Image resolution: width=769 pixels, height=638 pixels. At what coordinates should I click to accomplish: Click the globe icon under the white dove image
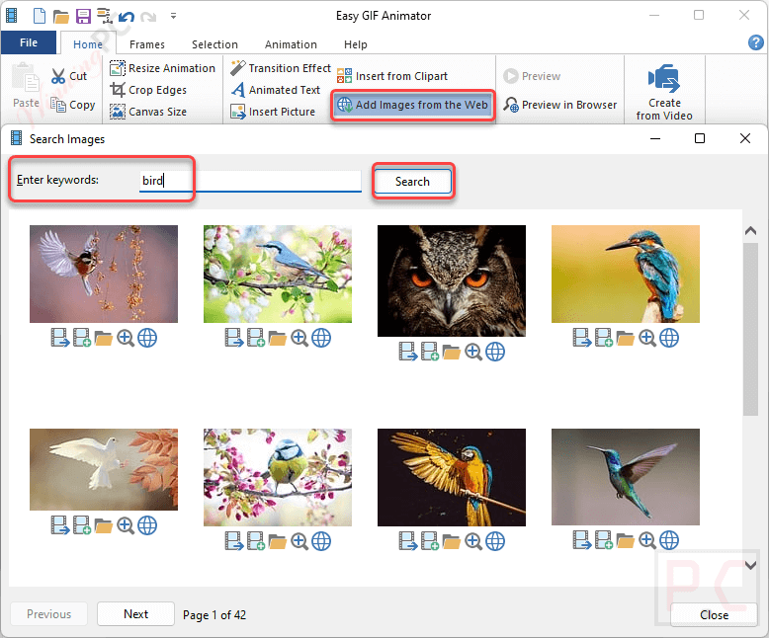(147, 525)
